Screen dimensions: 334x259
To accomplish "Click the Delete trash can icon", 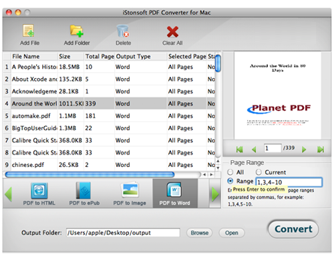I will click(123, 31).
